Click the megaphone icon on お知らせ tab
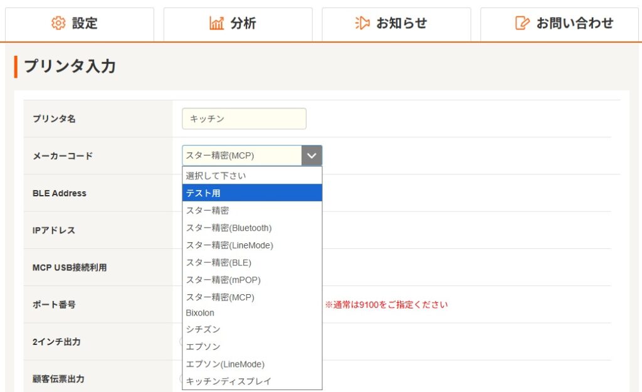 pos(362,23)
